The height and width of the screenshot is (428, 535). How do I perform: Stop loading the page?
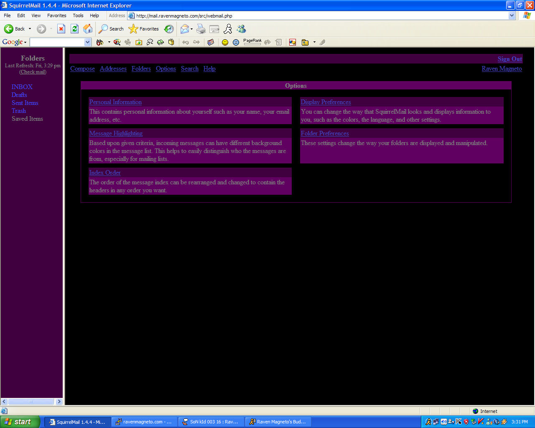pyautogui.click(x=61, y=29)
